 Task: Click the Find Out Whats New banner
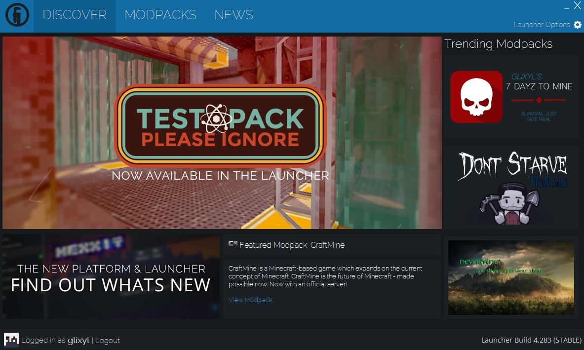pyautogui.click(x=111, y=277)
